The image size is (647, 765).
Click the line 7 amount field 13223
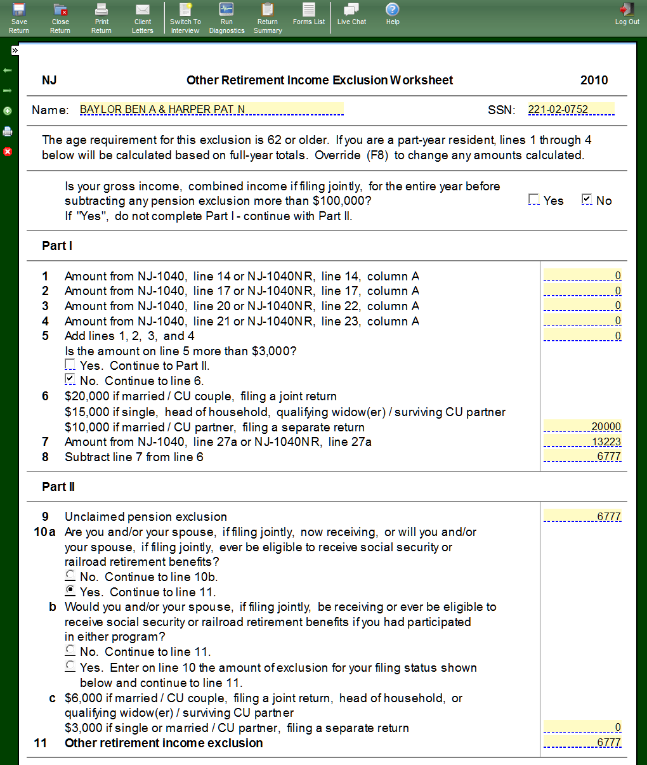pyautogui.click(x=582, y=441)
